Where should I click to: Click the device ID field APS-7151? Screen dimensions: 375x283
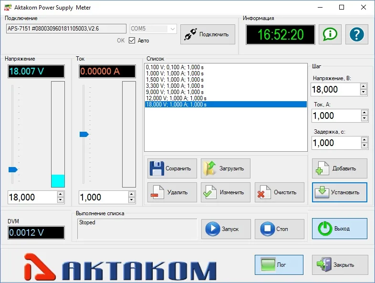click(x=66, y=29)
